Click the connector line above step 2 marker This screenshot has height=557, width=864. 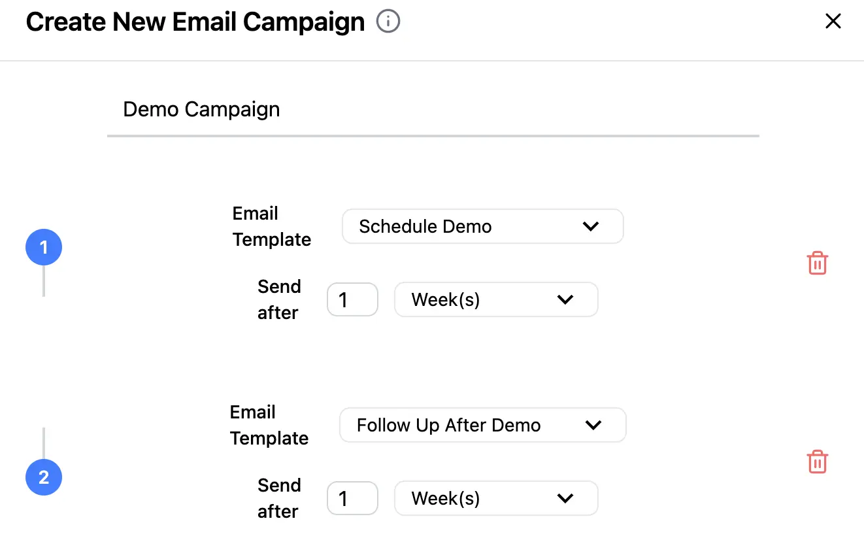coord(44,443)
